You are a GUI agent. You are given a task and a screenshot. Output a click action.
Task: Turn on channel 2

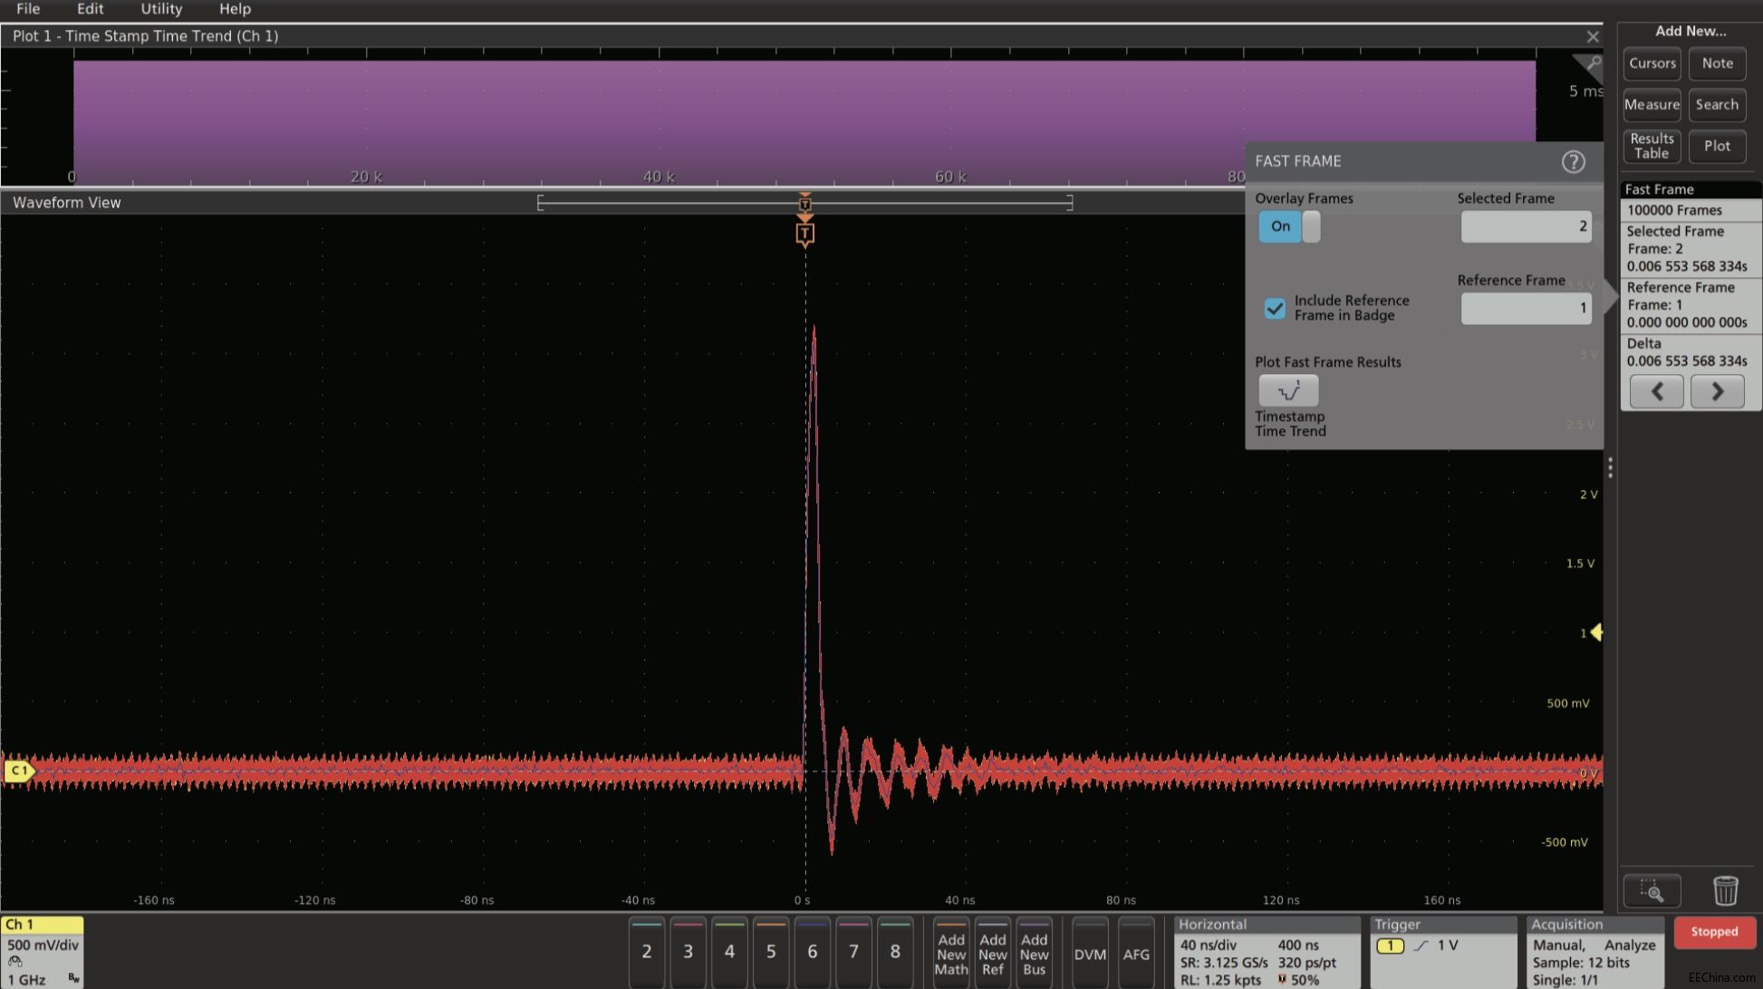point(647,952)
